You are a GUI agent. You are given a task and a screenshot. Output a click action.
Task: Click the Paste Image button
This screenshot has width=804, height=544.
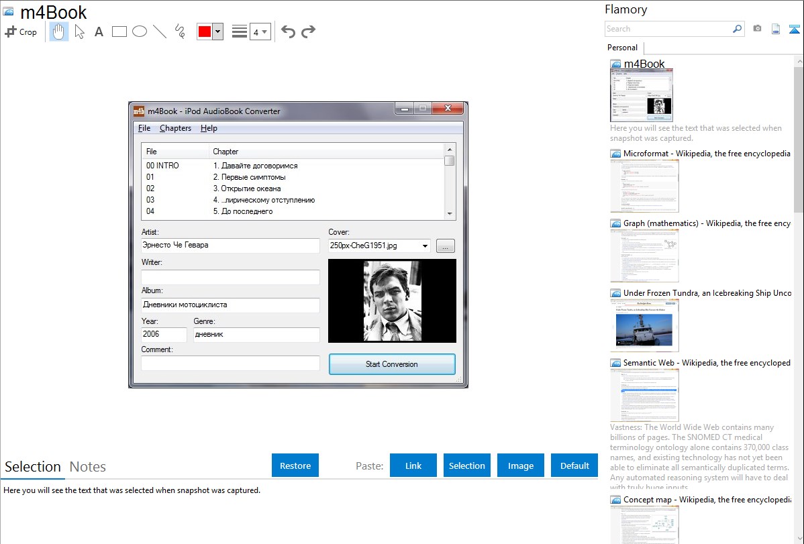[520, 466]
